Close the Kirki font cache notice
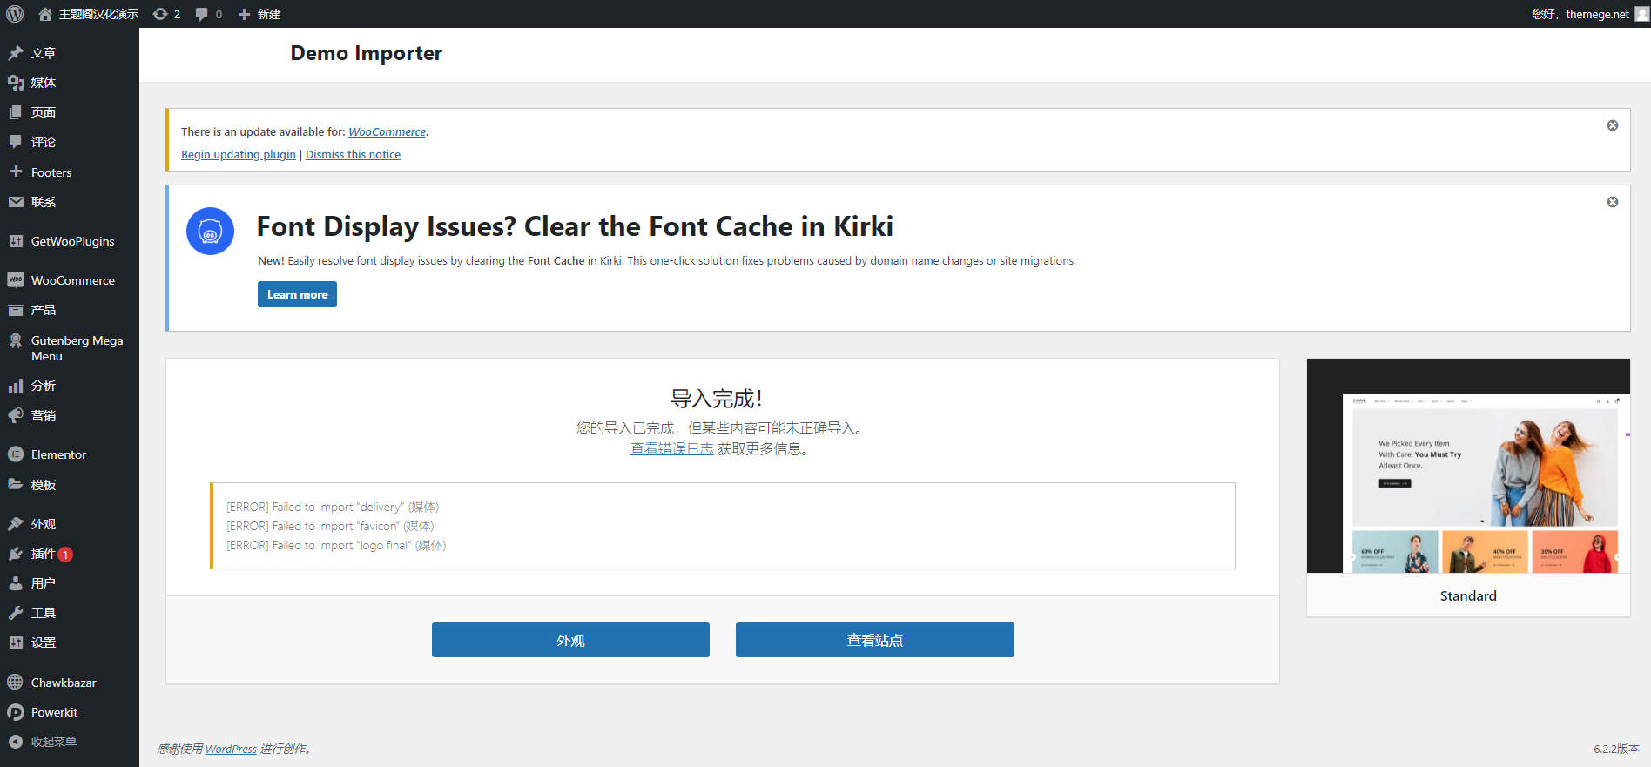This screenshot has height=767, width=1651. [x=1613, y=202]
